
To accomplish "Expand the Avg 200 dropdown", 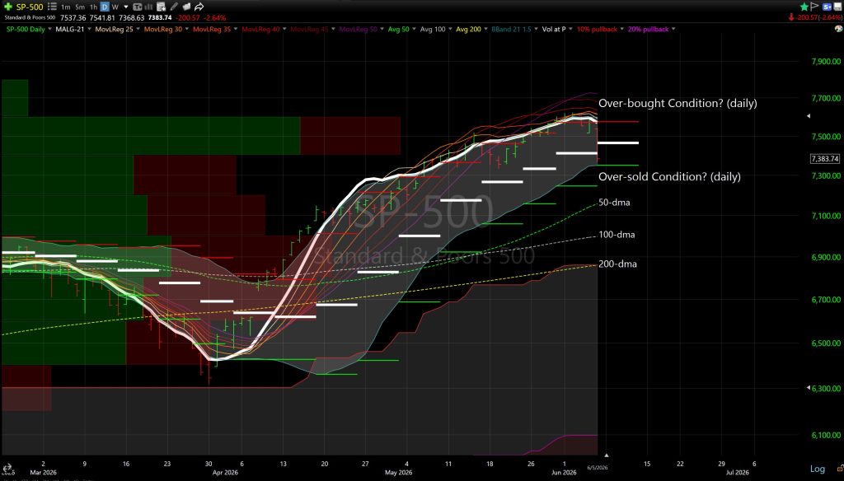I will pos(485,29).
